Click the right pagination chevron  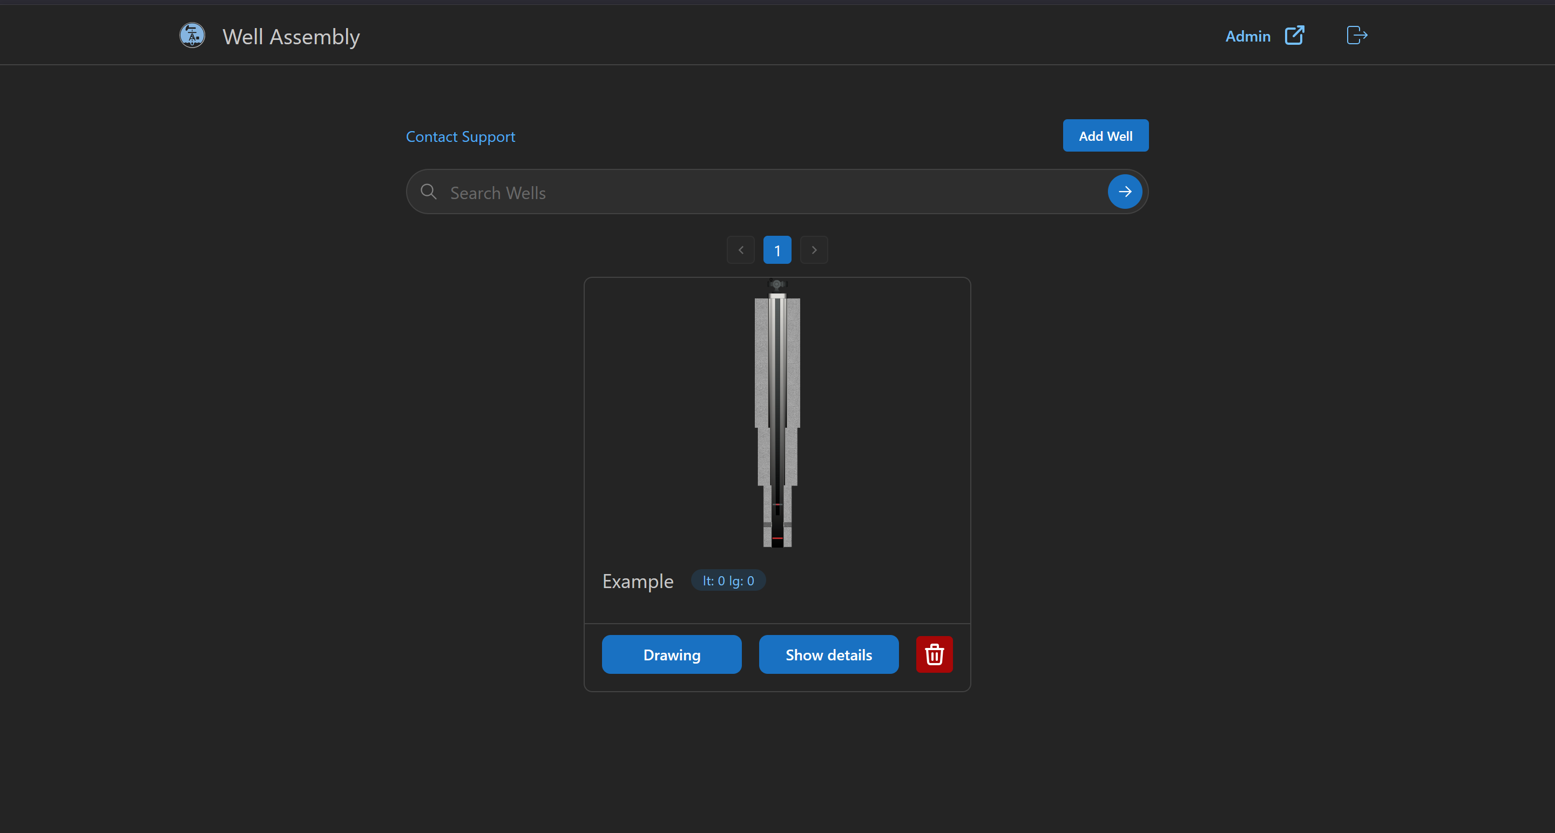click(x=814, y=250)
